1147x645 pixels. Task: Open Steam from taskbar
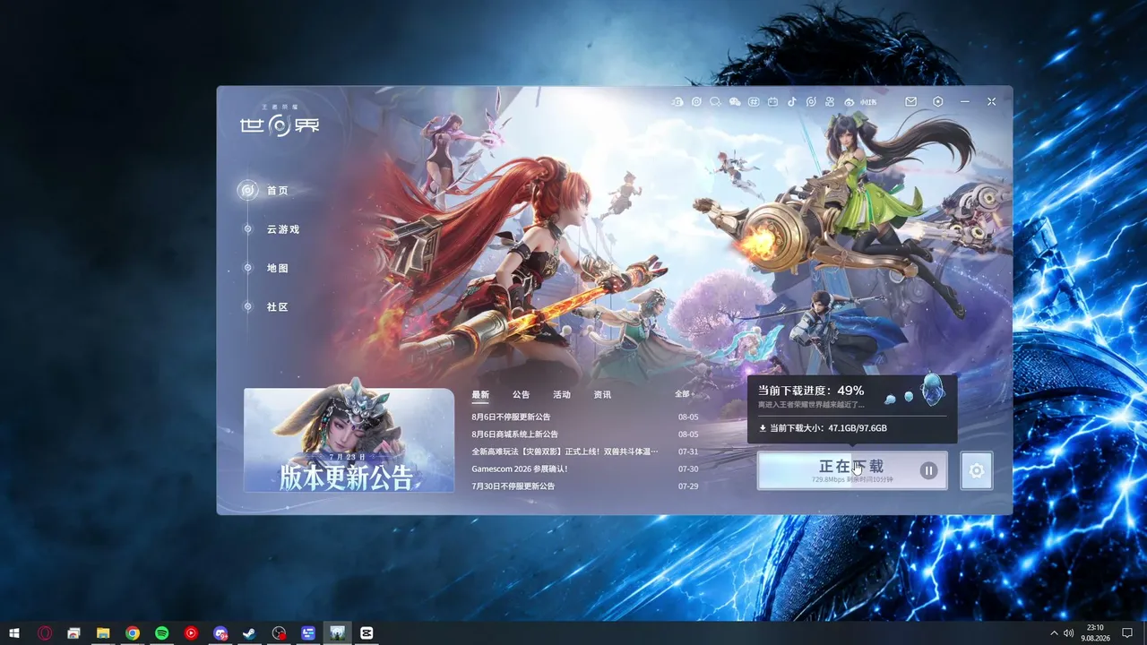(250, 633)
